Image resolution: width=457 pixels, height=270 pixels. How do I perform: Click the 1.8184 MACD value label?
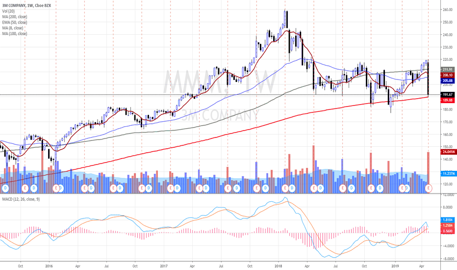point(447,220)
